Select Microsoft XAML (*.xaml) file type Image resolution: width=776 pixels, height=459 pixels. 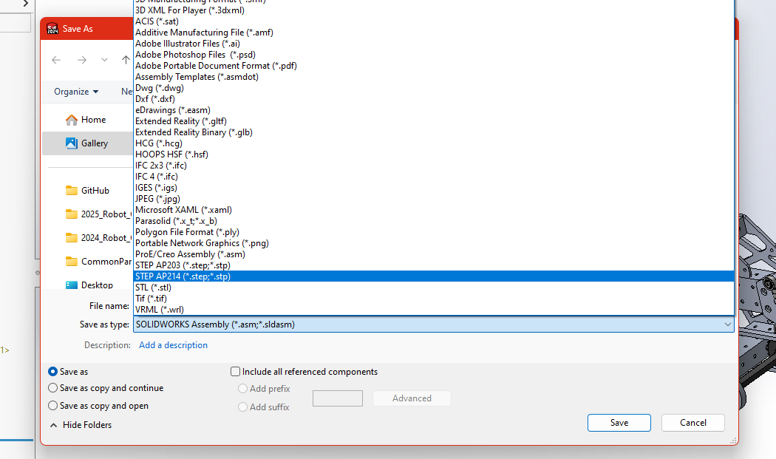pos(434,210)
